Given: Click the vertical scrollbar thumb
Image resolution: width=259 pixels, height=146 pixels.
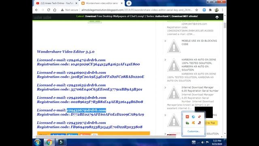Looking at the screenshot, I should [225, 25].
